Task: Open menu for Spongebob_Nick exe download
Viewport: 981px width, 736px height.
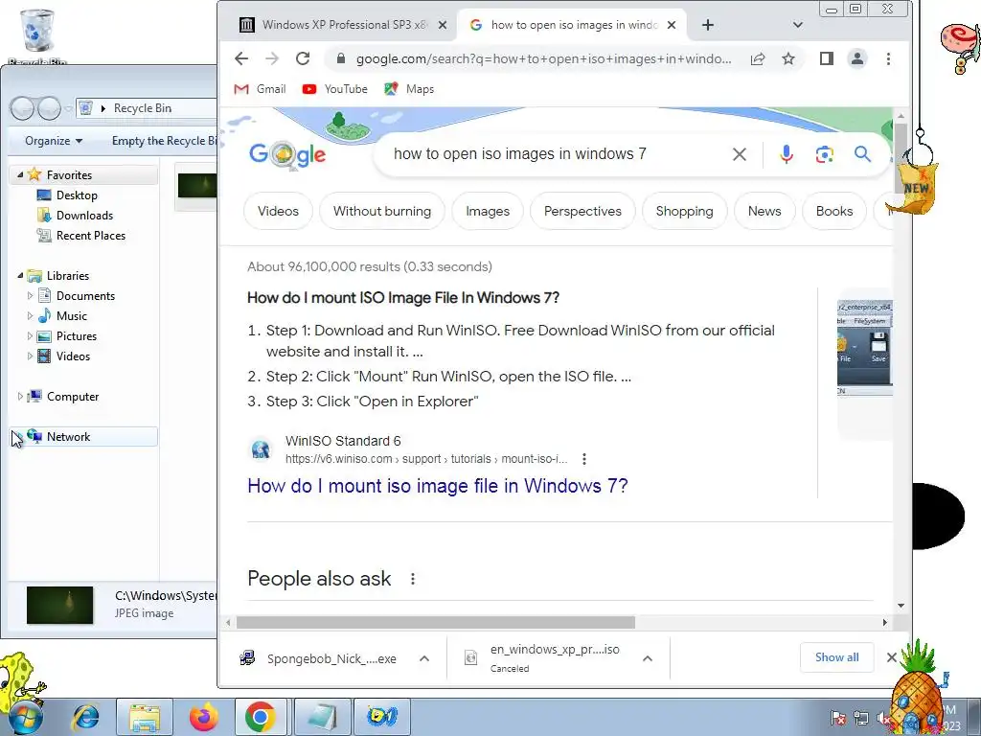Action: (x=424, y=658)
